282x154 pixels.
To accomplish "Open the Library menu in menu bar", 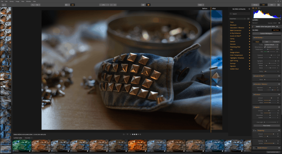I will coord(11,1).
